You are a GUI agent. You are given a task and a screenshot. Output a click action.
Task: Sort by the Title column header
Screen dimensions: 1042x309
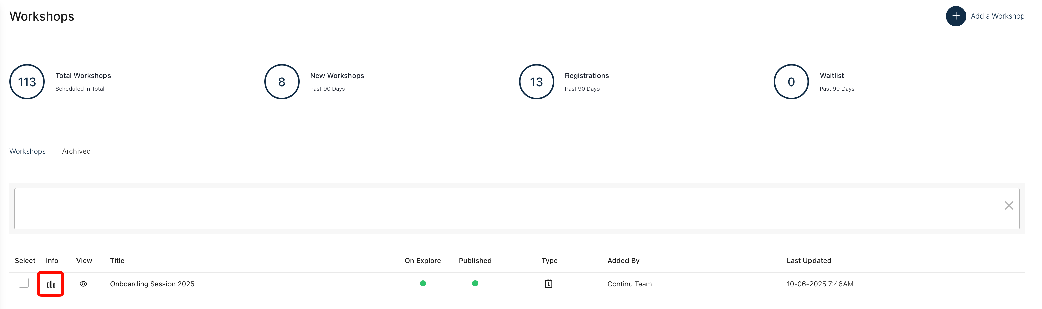pyautogui.click(x=117, y=261)
